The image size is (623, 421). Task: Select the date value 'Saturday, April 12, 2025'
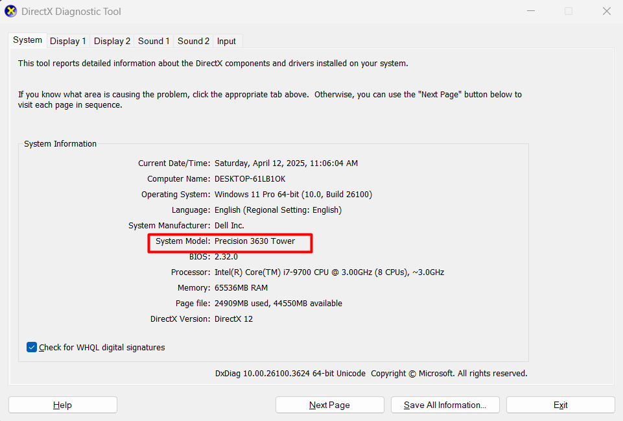pos(260,163)
